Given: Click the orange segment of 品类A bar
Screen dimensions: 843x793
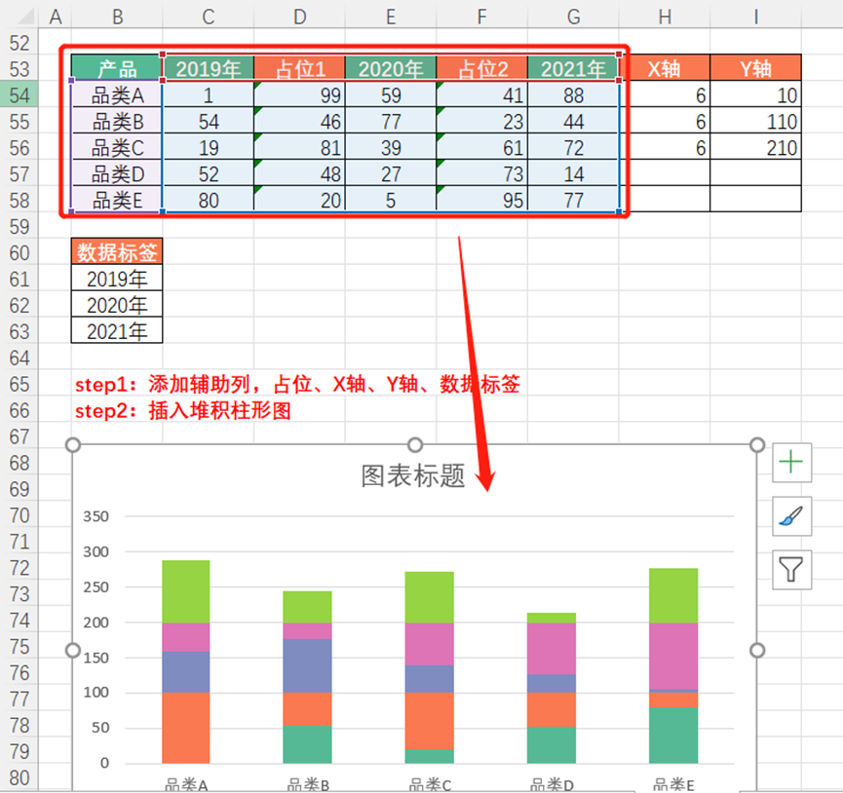Looking at the screenshot, I should (x=186, y=728).
